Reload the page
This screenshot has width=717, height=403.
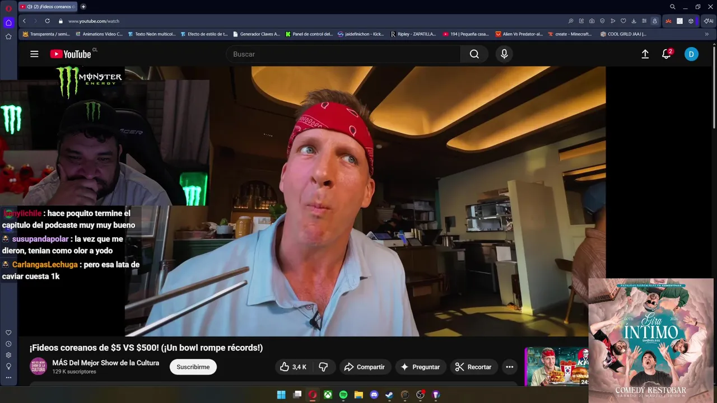[48, 21]
